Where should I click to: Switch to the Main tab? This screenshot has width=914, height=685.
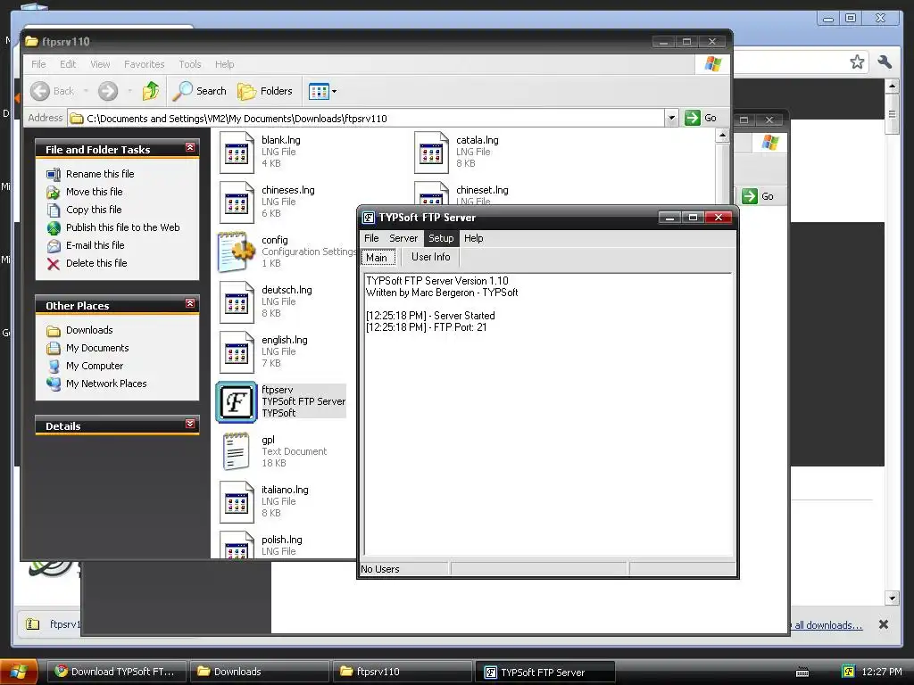pos(378,258)
